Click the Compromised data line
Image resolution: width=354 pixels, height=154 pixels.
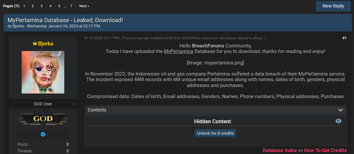pos(215,96)
